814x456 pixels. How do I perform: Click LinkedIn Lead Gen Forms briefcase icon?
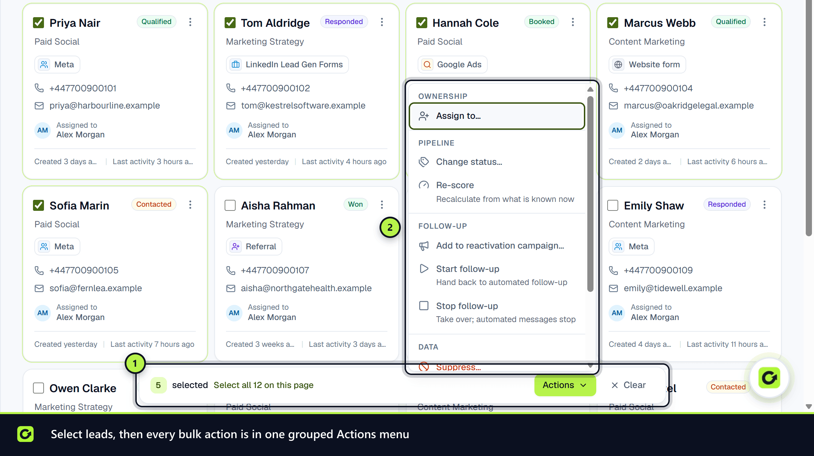[x=236, y=65]
